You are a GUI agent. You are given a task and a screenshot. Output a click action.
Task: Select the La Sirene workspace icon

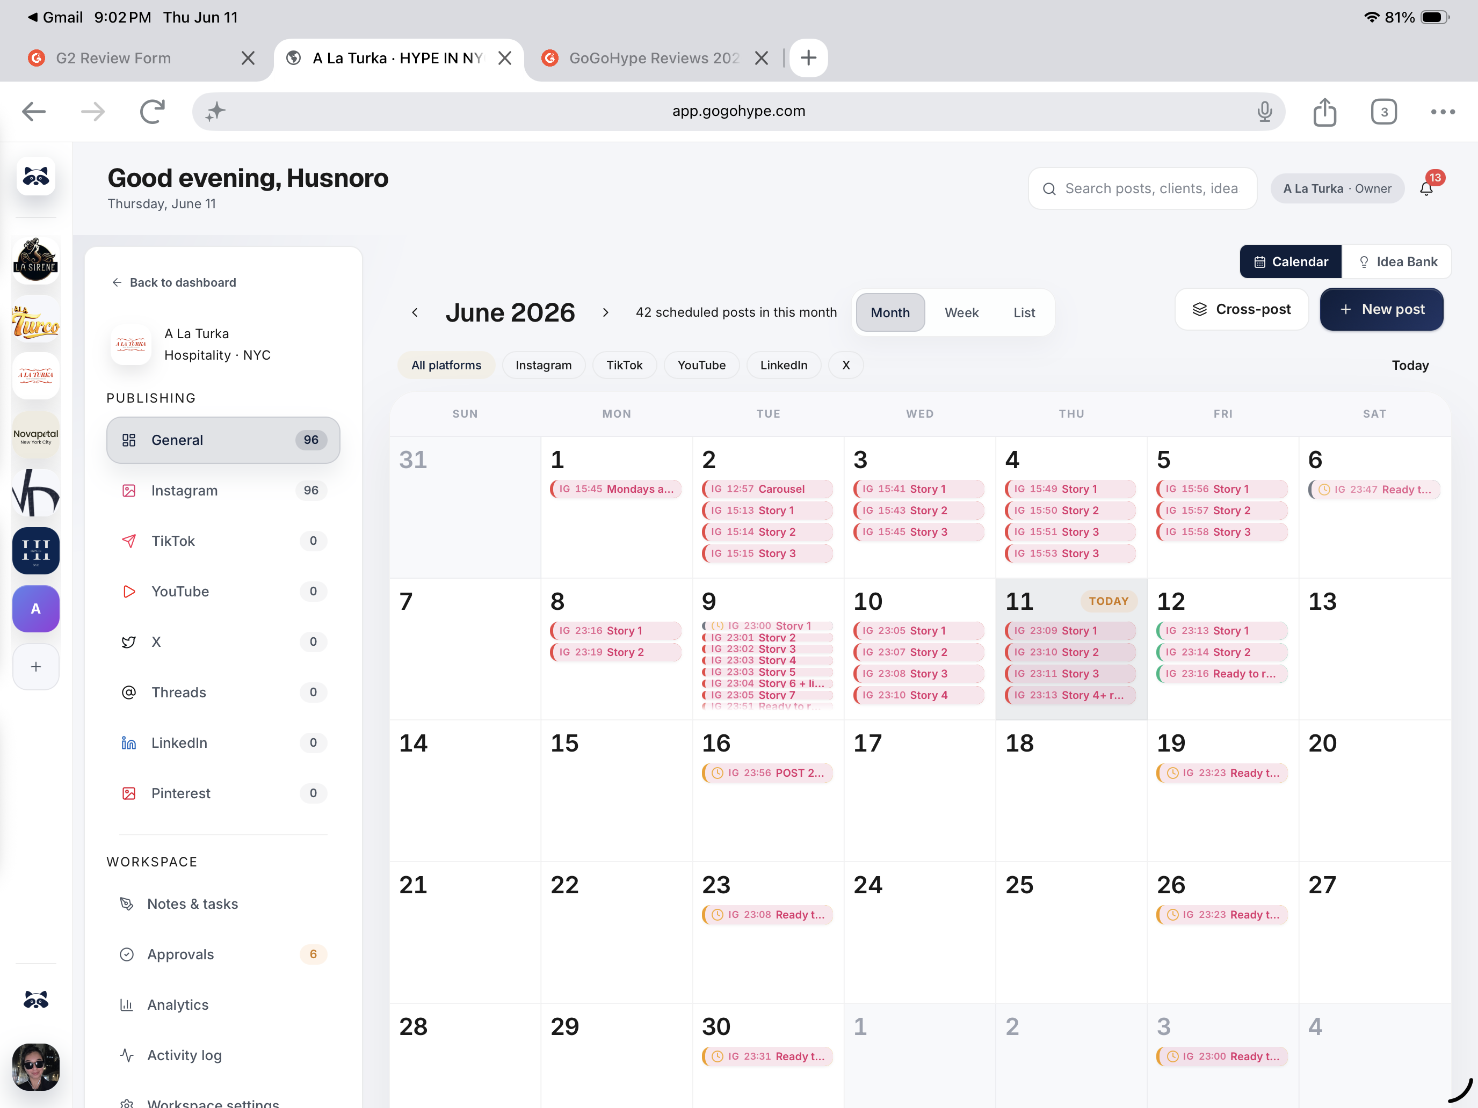(36, 260)
